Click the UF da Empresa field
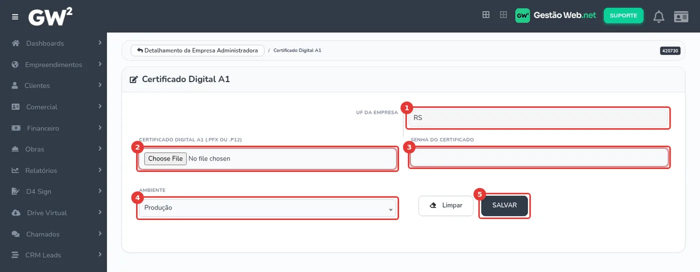The height and width of the screenshot is (272, 700). 538,118
